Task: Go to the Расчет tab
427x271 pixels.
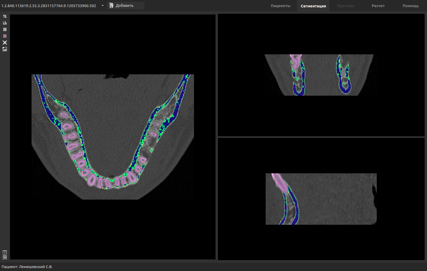Action: 378,6
